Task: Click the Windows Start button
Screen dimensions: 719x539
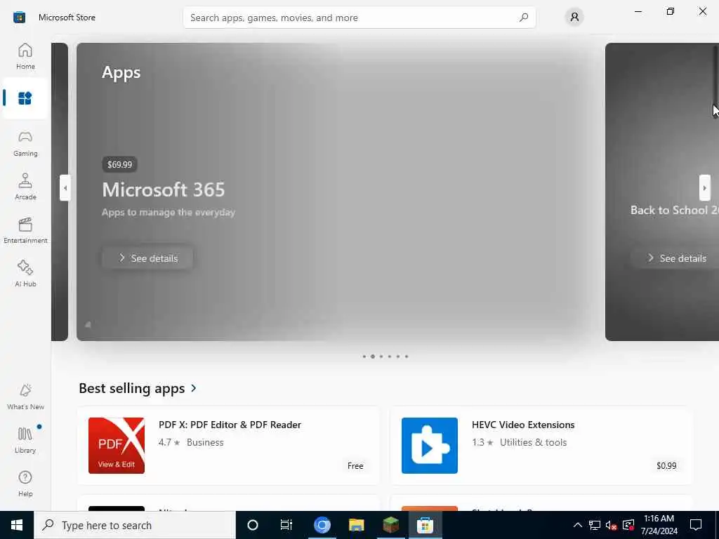Action: point(17,525)
